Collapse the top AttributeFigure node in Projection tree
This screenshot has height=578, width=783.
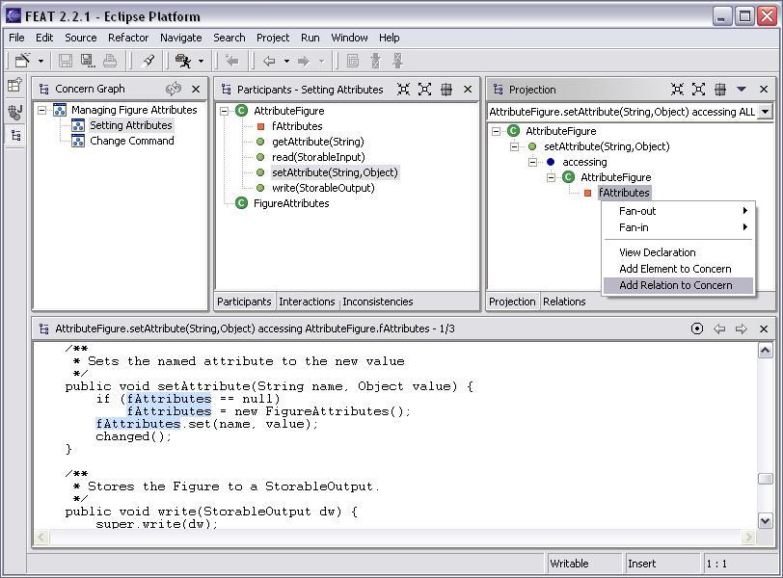click(496, 131)
